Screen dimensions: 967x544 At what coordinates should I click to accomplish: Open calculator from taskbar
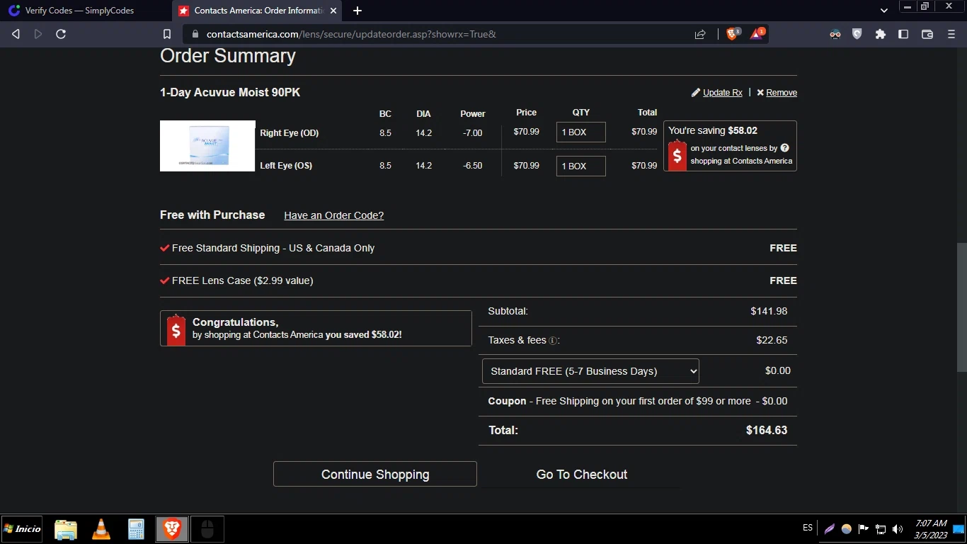tap(136, 529)
